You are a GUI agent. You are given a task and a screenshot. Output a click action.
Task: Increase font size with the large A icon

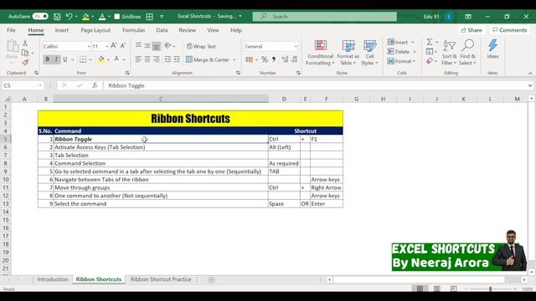pyautogui.click(x=114, y=46)
